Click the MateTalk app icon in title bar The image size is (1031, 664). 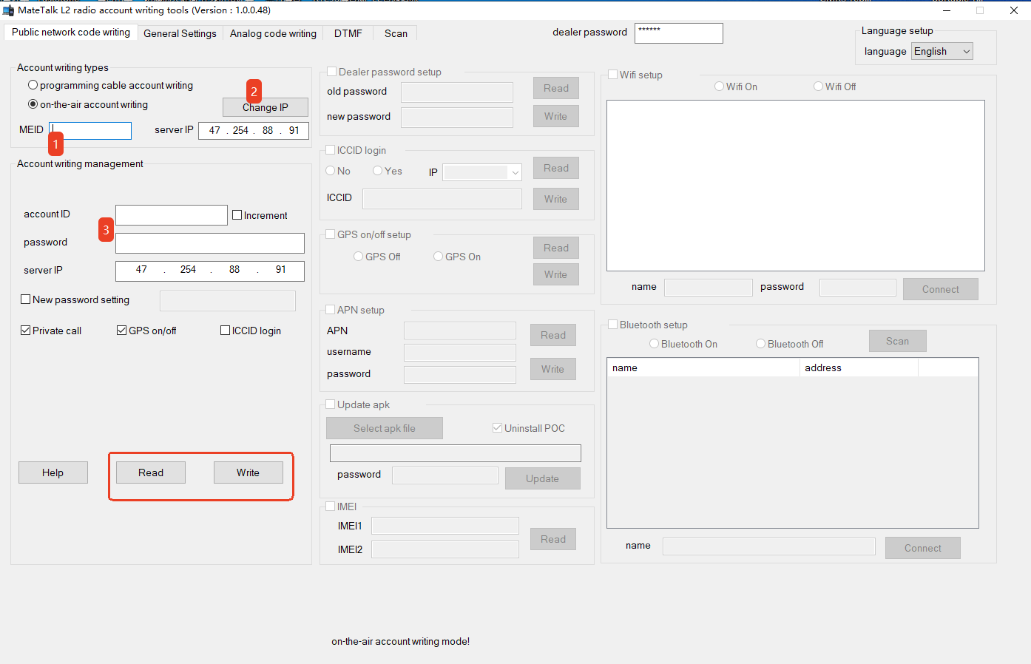(9, 10)
